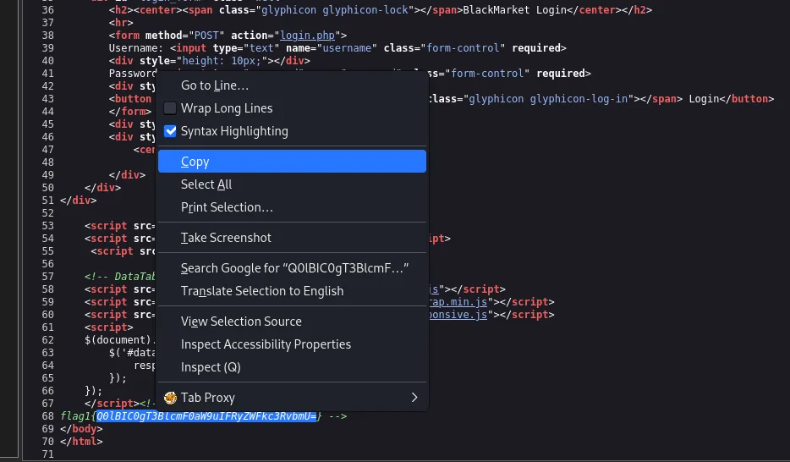Click the Tab Proxy extension icon

(170, 398)
